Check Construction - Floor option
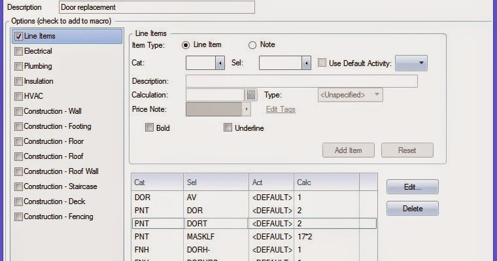 coord(18,141)
